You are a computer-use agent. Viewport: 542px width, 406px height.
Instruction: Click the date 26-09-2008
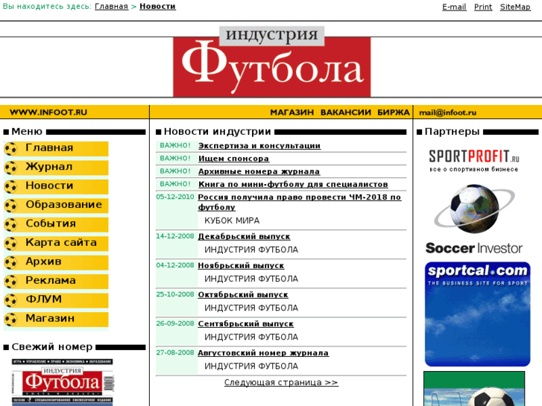(x=175, y=323)
